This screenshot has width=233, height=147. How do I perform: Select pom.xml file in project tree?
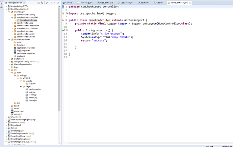(18, 114)
